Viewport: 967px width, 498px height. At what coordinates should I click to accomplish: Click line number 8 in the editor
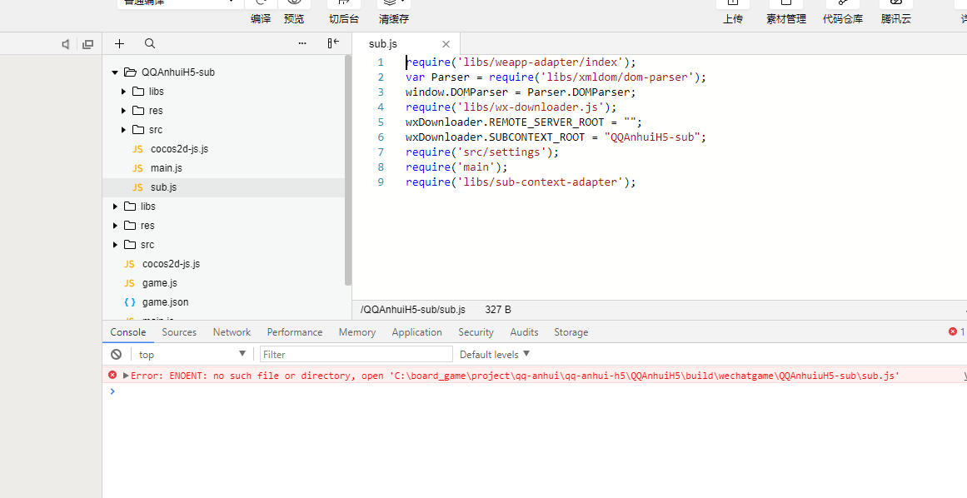click(381, 167)
